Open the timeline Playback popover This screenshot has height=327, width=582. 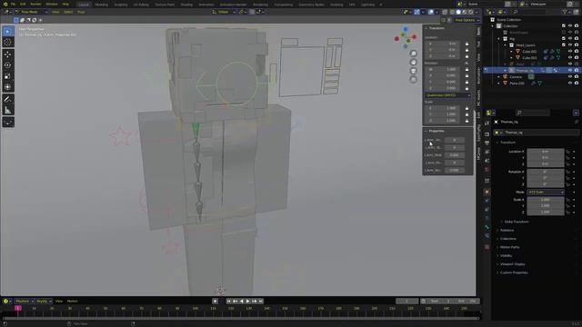[25, 302]
